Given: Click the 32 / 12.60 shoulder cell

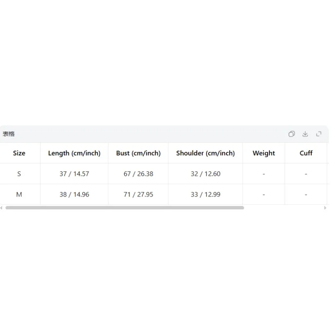Looking at the screenshot, I should coord(205,174).
